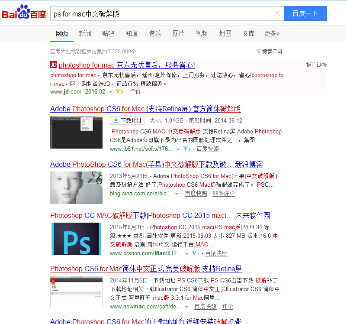Click the blue Ps logo thumbnail
347x324 pixels.
tap(76, 239)
